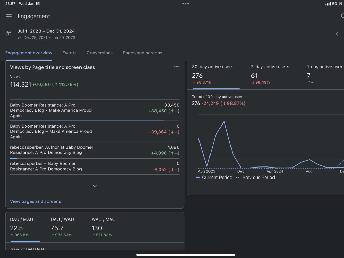Select the date range Jul 1, 2023 – Dec 31, 2024
The image size is (344, 258).
click(46, 31)
